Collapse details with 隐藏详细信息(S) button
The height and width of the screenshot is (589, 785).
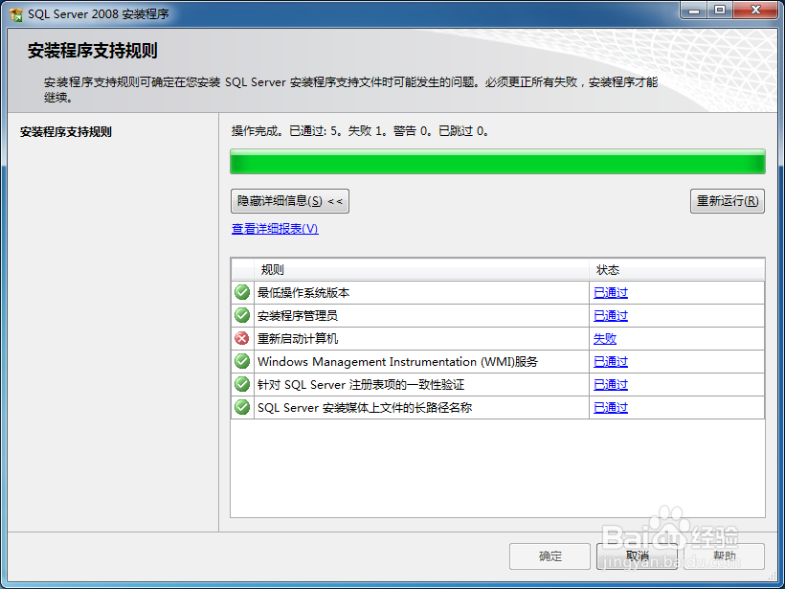pyautogui.click(x=289, y=201)
